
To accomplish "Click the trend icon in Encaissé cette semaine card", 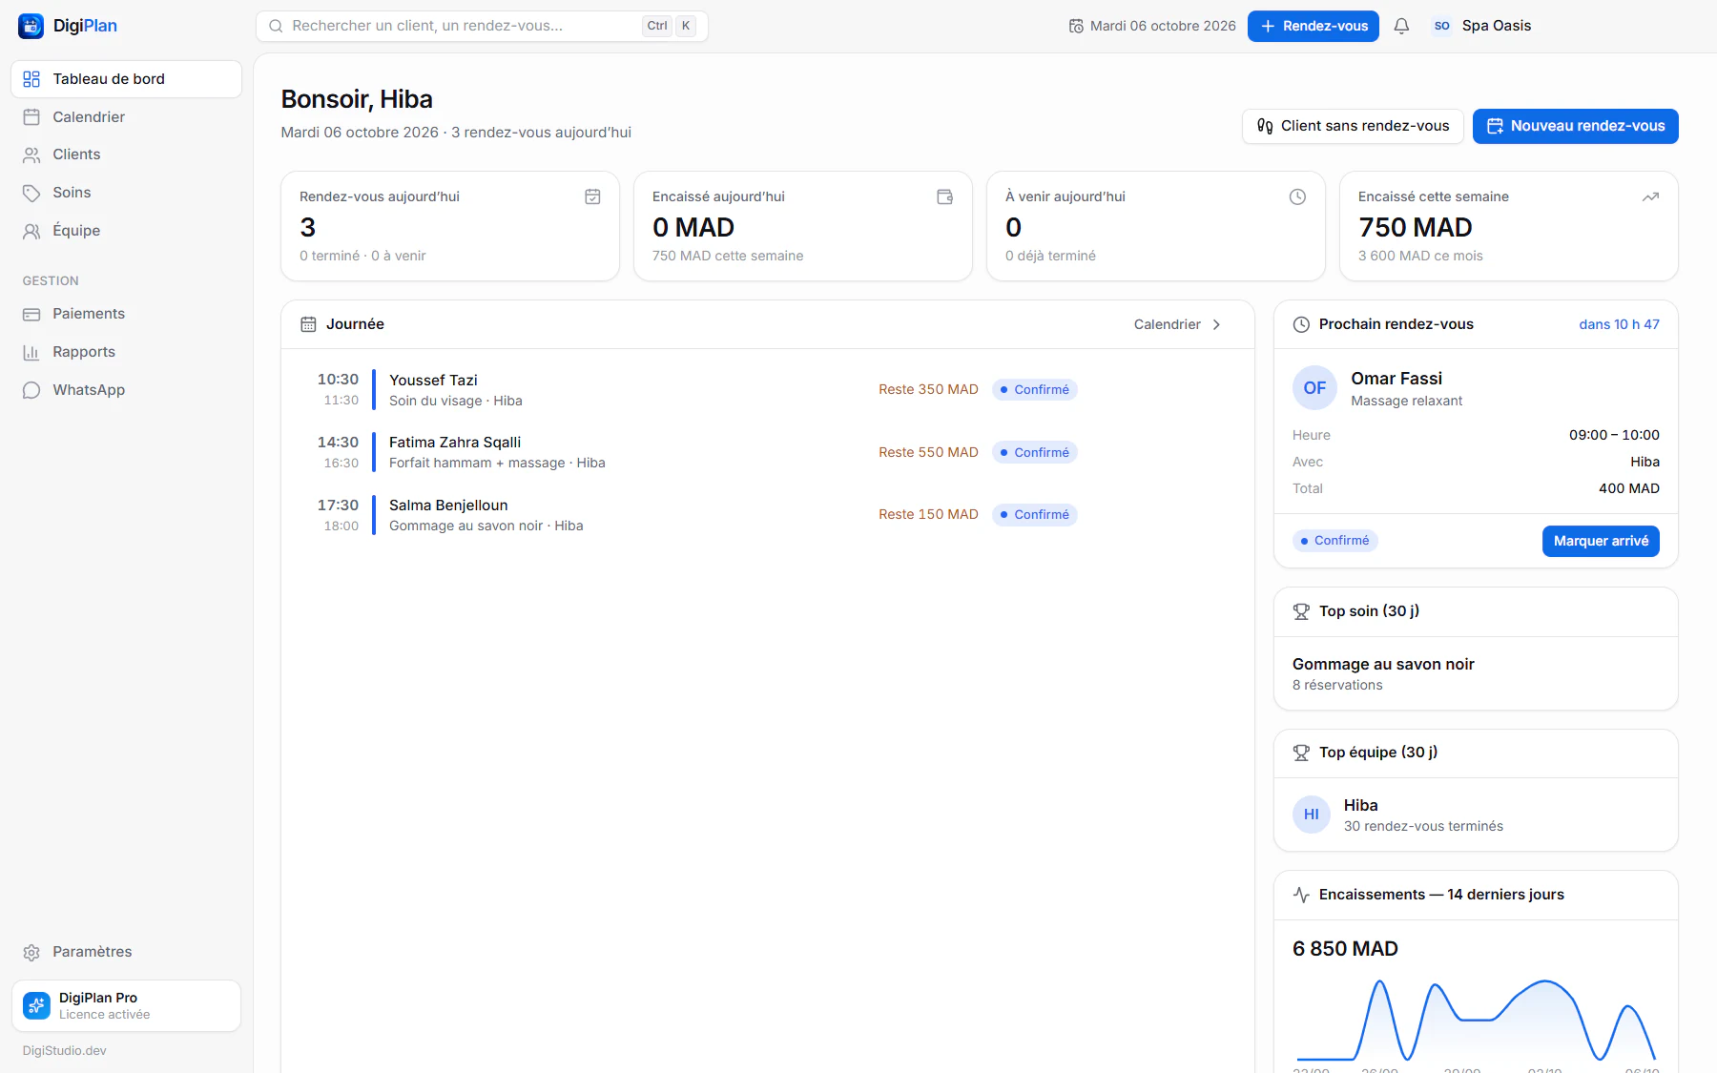I will [x=1650, y=196].
